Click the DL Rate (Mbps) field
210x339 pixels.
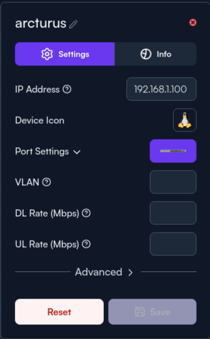[173, 213]
